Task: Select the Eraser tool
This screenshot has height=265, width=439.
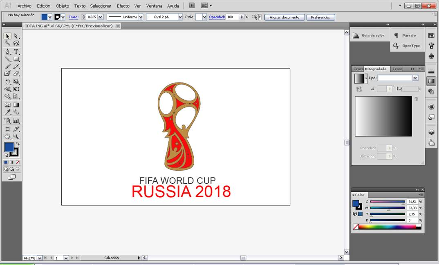Action: coord(16,73)
